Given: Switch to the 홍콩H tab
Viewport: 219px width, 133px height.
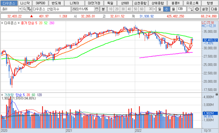Looking at the screenshot, I should click(175, 3).
